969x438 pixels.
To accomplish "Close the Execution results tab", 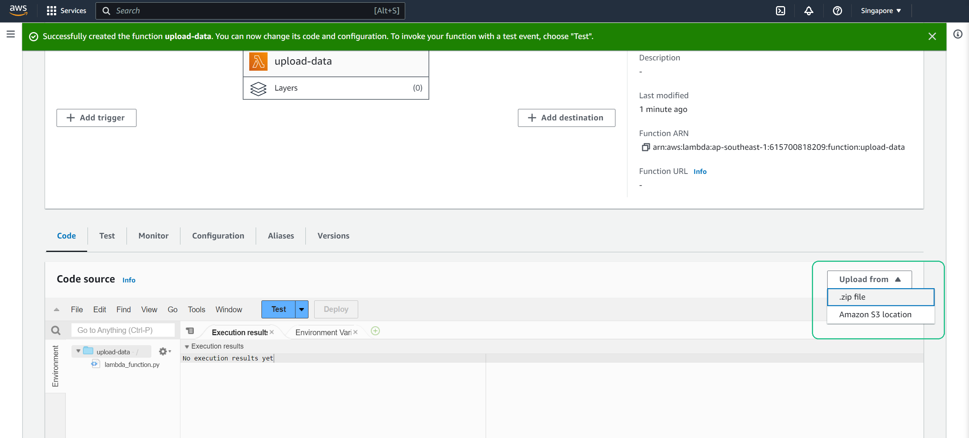I will pyautogui.click(x=272, y=332).
